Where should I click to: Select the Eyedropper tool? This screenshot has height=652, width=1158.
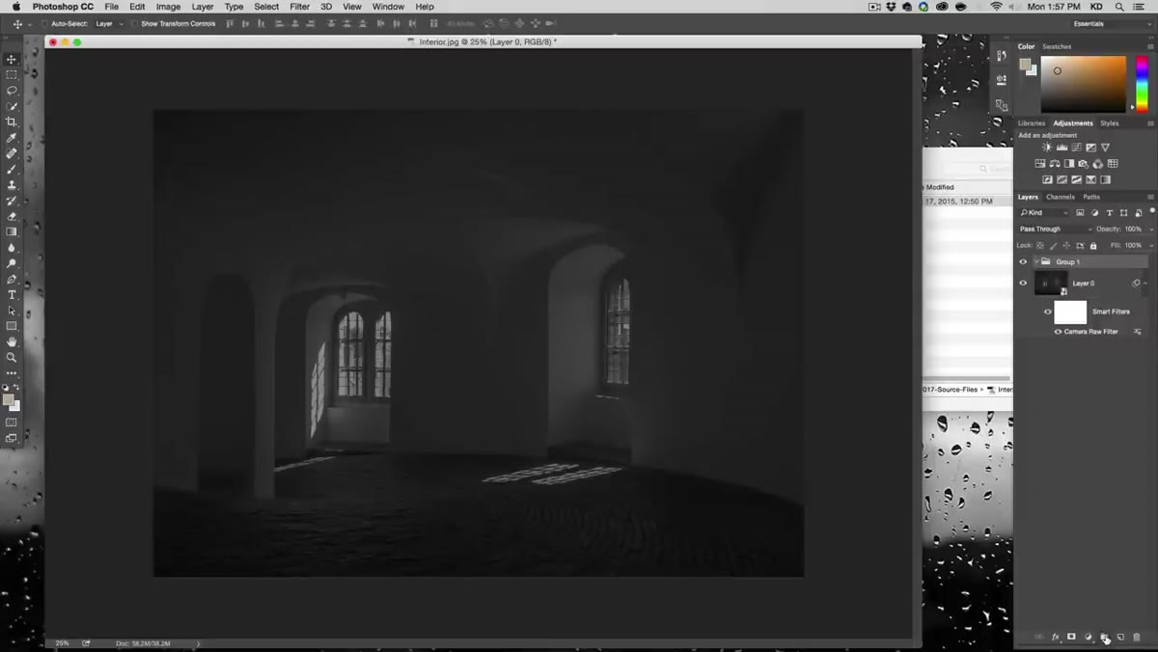coord(12,138)
